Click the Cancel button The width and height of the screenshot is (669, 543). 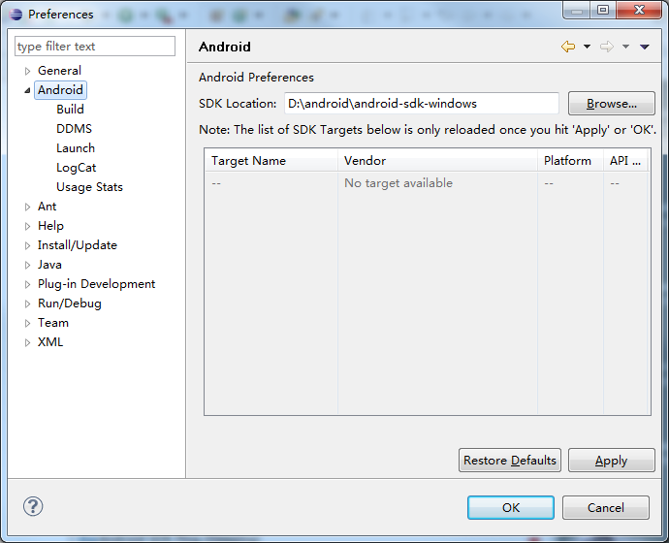point(606,507)
